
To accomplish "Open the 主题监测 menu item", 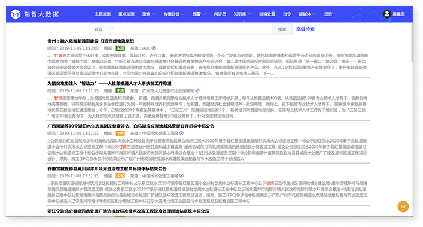I will pos(102,14).
